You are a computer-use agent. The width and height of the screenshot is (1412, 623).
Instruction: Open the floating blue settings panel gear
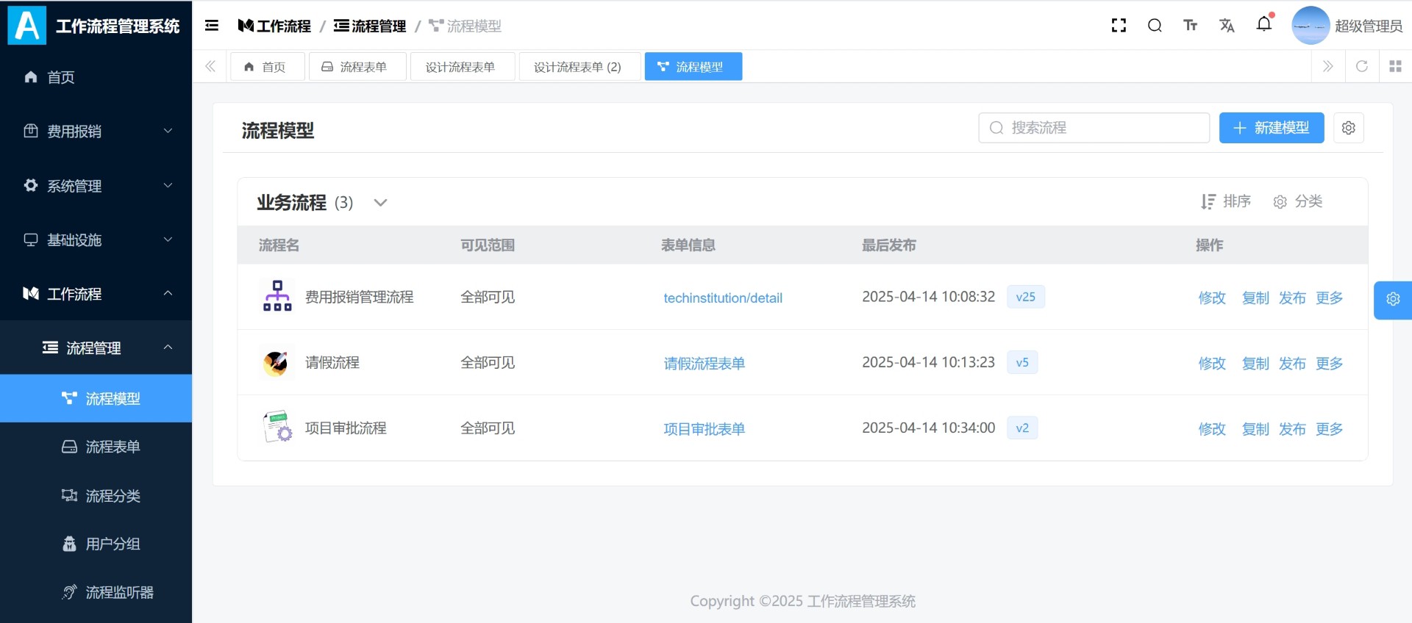(1393, 300)
